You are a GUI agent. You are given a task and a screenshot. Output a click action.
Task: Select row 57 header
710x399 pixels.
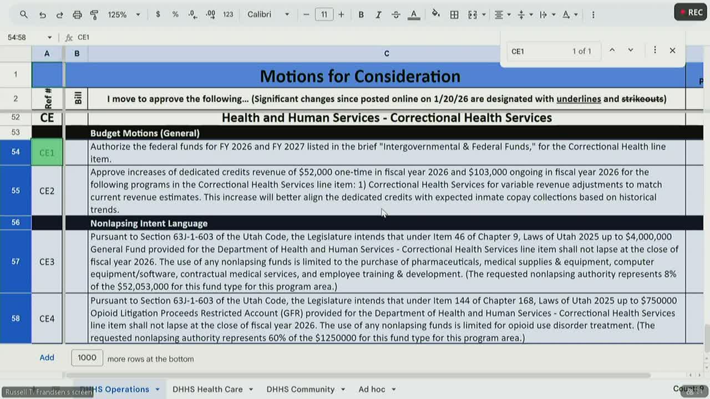[x=16, y=261]
